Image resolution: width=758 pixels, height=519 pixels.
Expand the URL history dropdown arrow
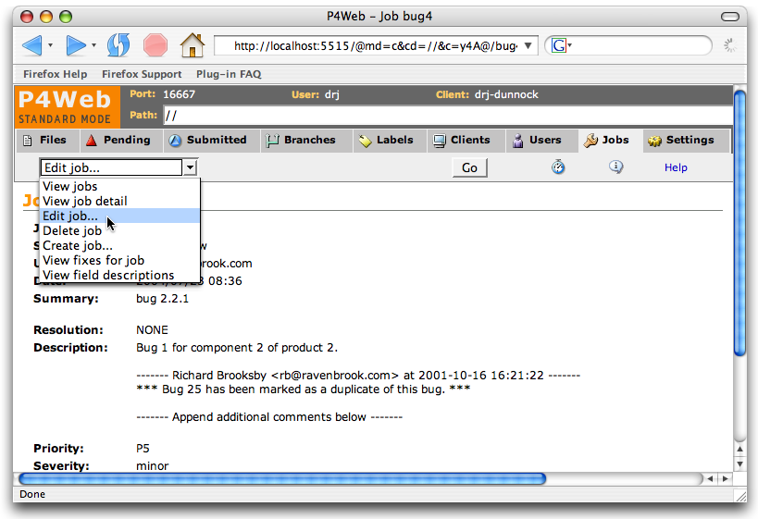(528, 45)
